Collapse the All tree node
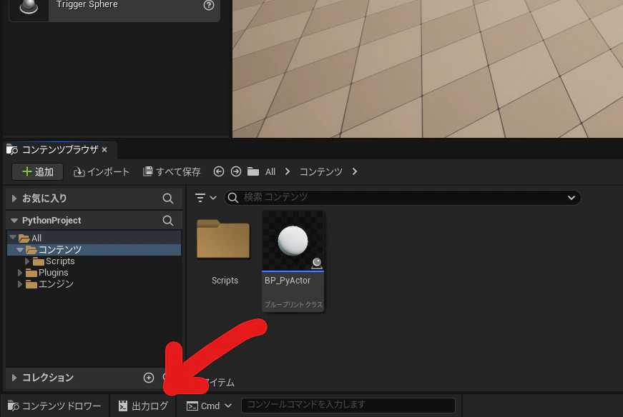Viewport: 623px width, 417px height. click(x=13, y=238)
